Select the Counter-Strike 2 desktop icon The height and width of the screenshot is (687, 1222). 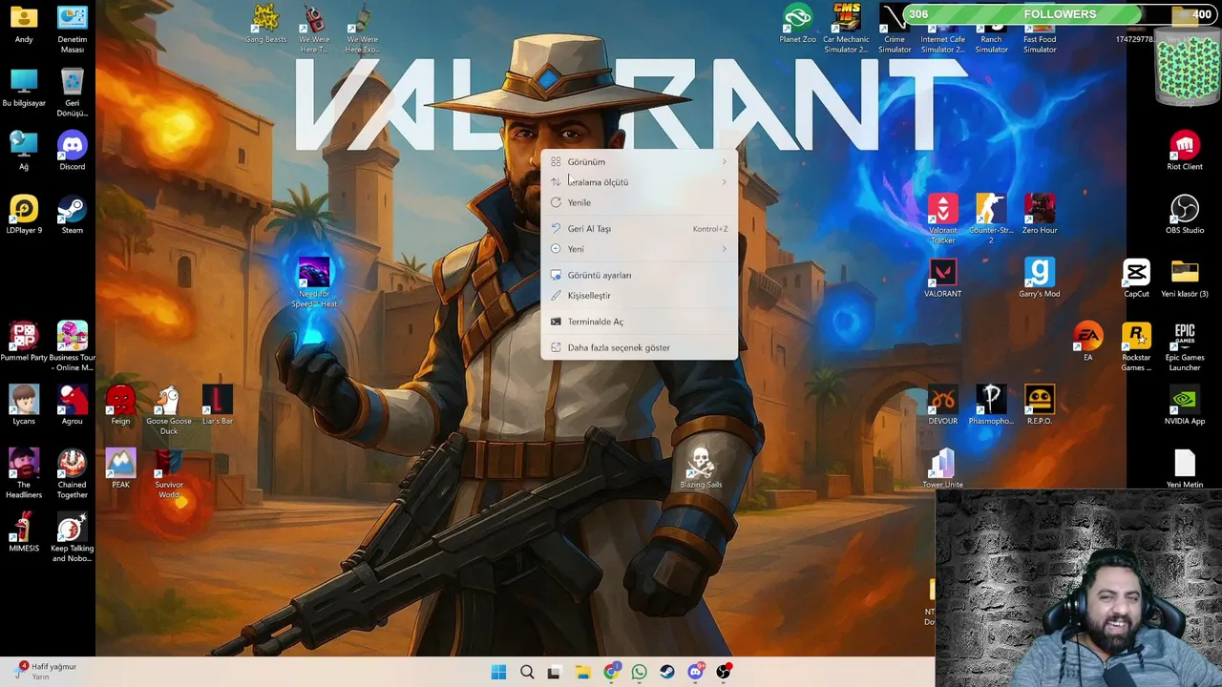[991, 219]
